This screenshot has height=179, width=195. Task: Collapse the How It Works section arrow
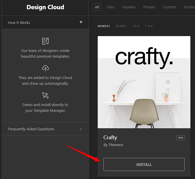[x=81, y=22]
